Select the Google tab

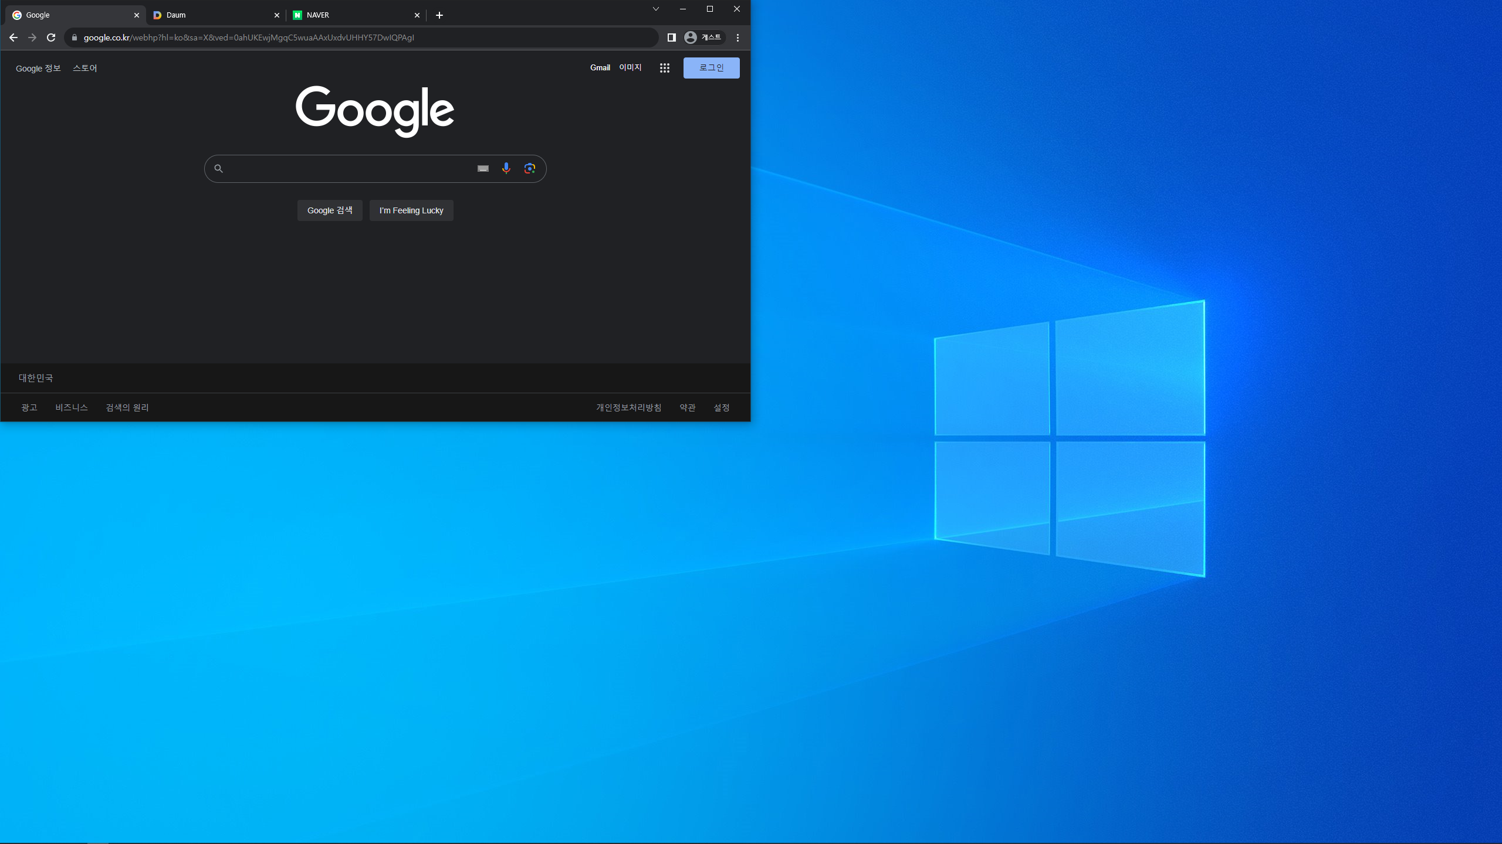coord(75,15)
